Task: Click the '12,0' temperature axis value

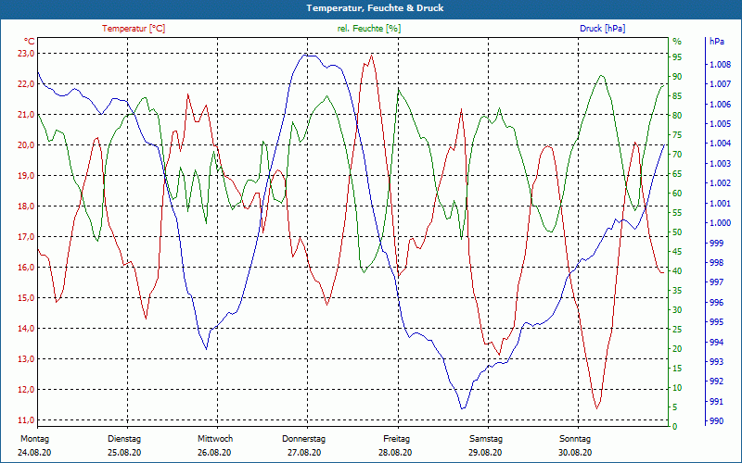Action: click(27, 389)
